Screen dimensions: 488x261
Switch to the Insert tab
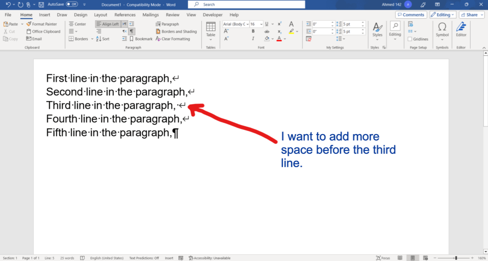[x=44, y=15]
